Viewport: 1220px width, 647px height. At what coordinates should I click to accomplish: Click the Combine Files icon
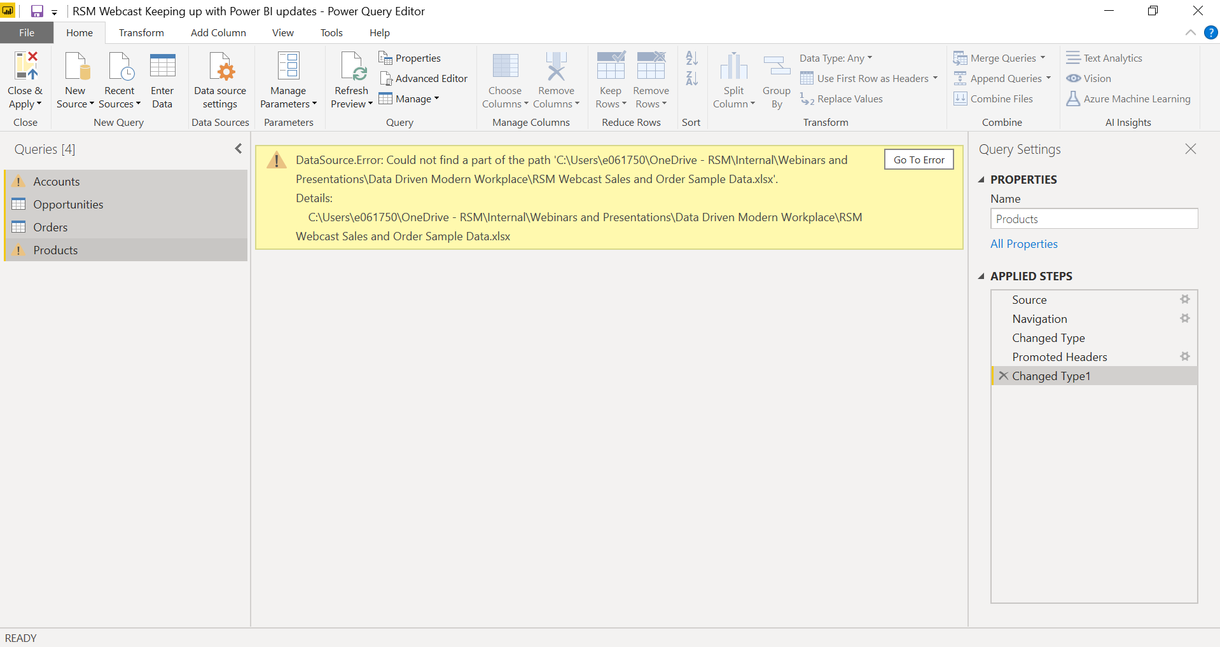tap(960, 99)
